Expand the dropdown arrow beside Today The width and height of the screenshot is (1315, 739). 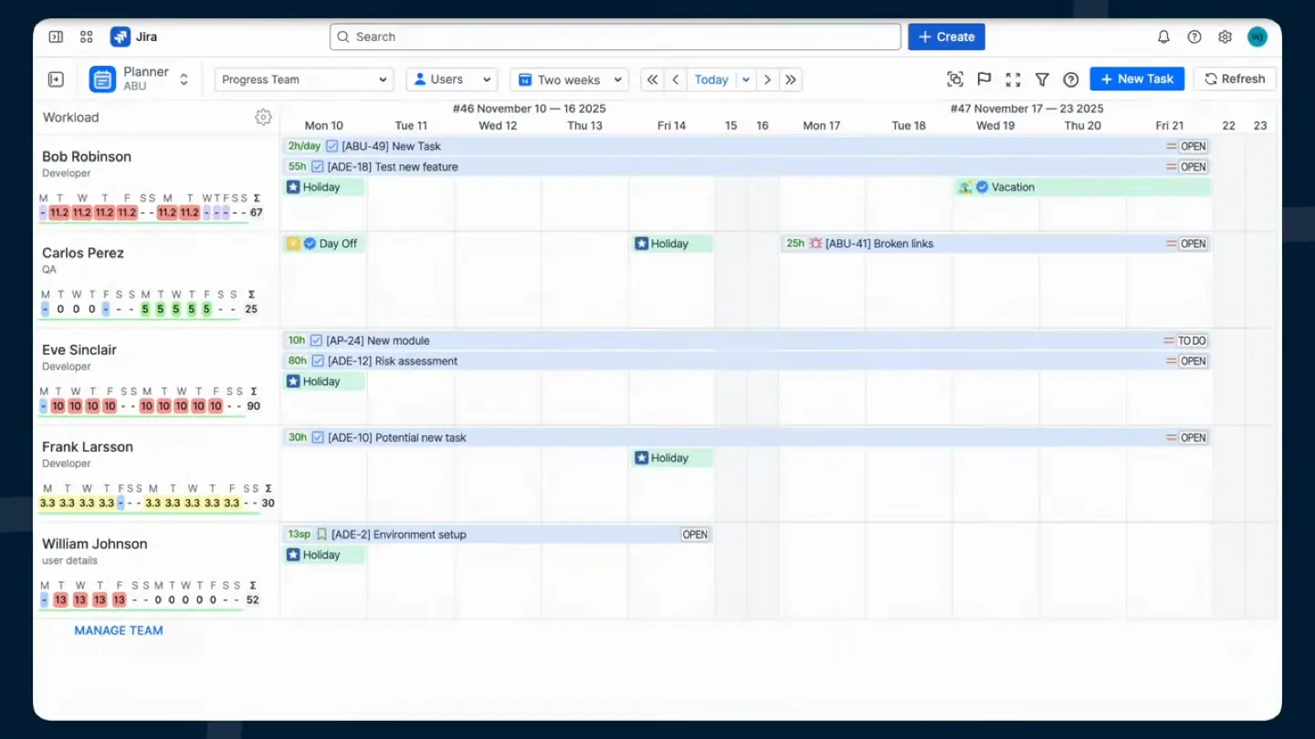point(746,79)
